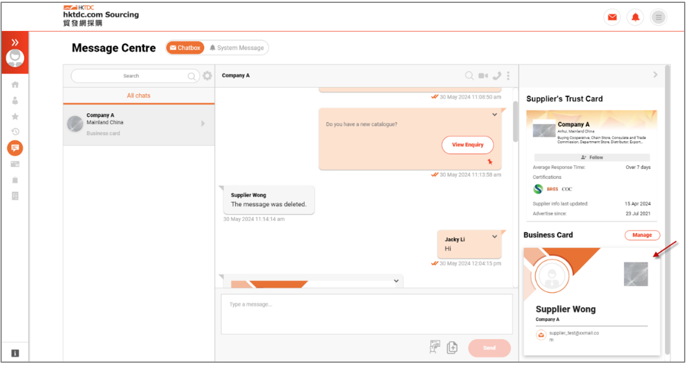
Task: Click the Send button
Action: 489,348
